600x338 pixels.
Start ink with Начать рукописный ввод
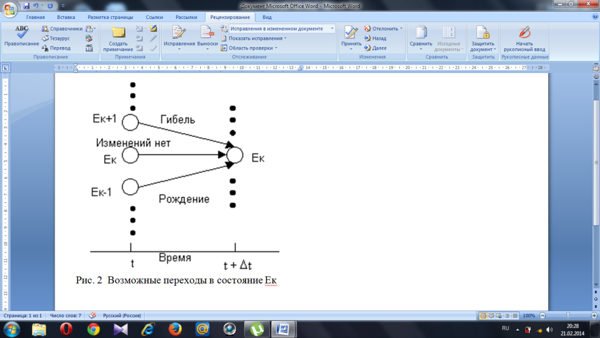[524, 38]
